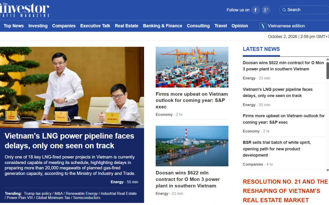Viewport: 329px width, 205px height.
Task: Click Companies tag under BSR article
Action: [253, 164]
